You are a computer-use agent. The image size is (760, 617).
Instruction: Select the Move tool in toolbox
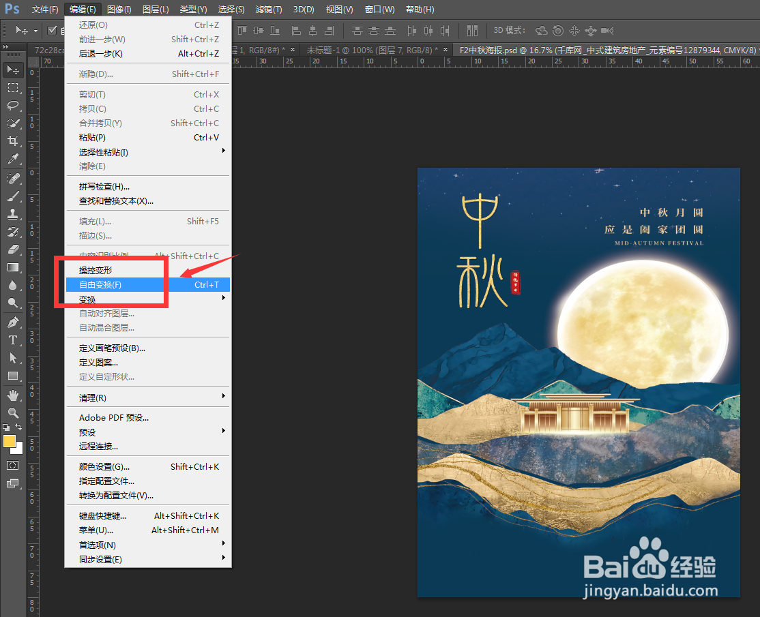(x=13, y=70)
